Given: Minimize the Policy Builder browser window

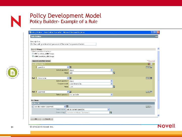Looking at the screenshot, I should pos(152,32).
